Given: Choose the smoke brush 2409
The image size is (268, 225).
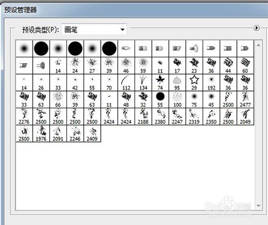Looking at the screenshot, I should coord(92,133).
